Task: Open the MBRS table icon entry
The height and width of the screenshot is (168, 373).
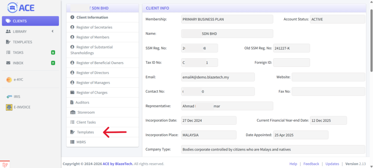Action: (72, 142)
